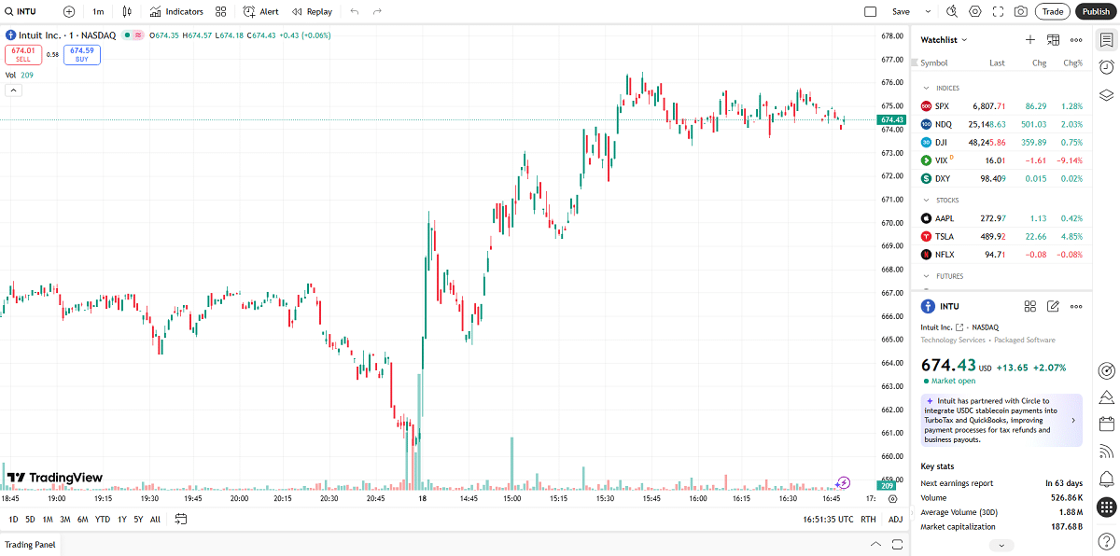
Task: Toggle the ADJ data adjustment setting
Action: pos(894,519)
